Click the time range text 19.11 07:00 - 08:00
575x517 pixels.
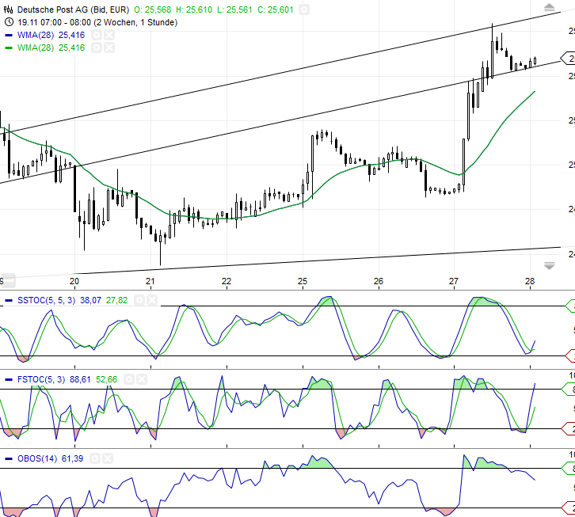[55, 22]
